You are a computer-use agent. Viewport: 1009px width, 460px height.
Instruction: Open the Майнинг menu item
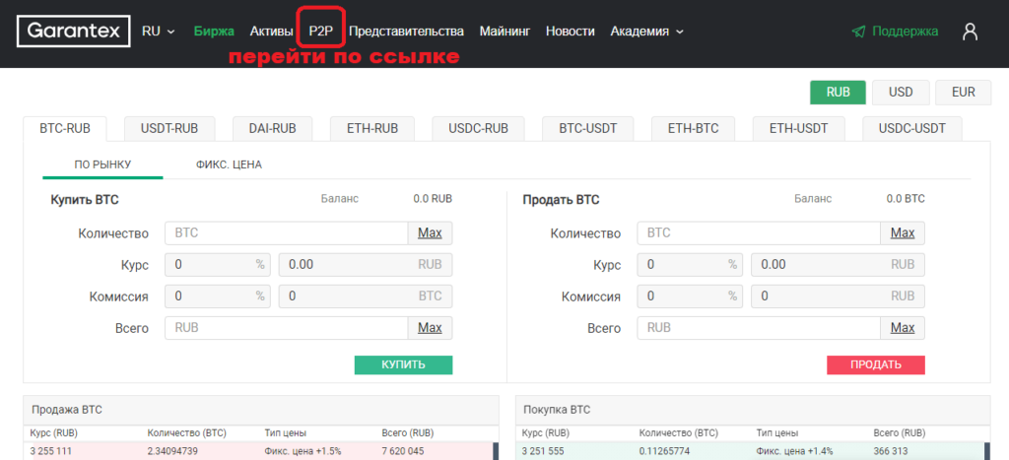(504, 32)
